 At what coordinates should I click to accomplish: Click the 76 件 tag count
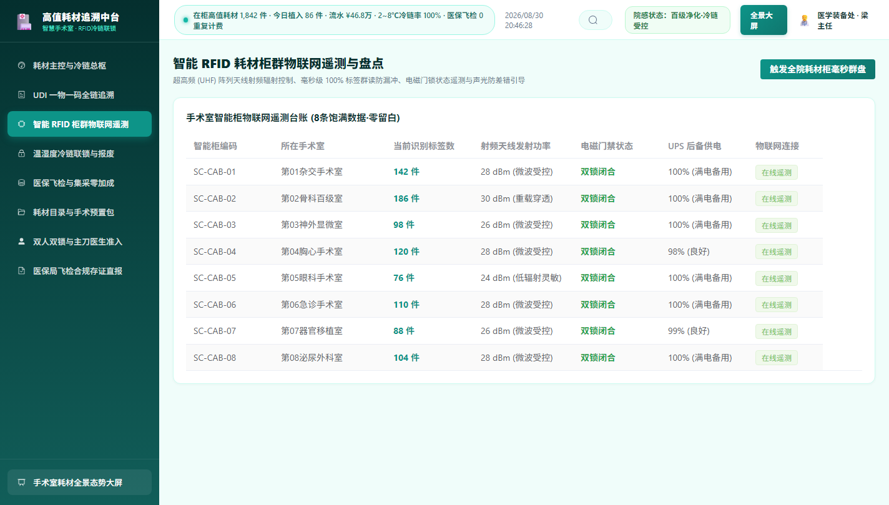404,278
